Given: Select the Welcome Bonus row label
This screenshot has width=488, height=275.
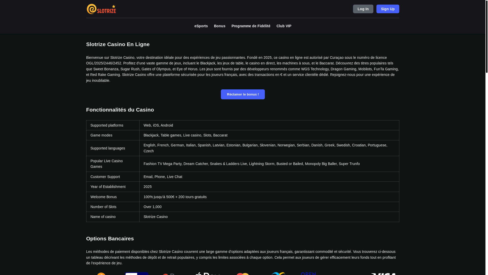Looking at the screenshot, I should click(103, 197).
